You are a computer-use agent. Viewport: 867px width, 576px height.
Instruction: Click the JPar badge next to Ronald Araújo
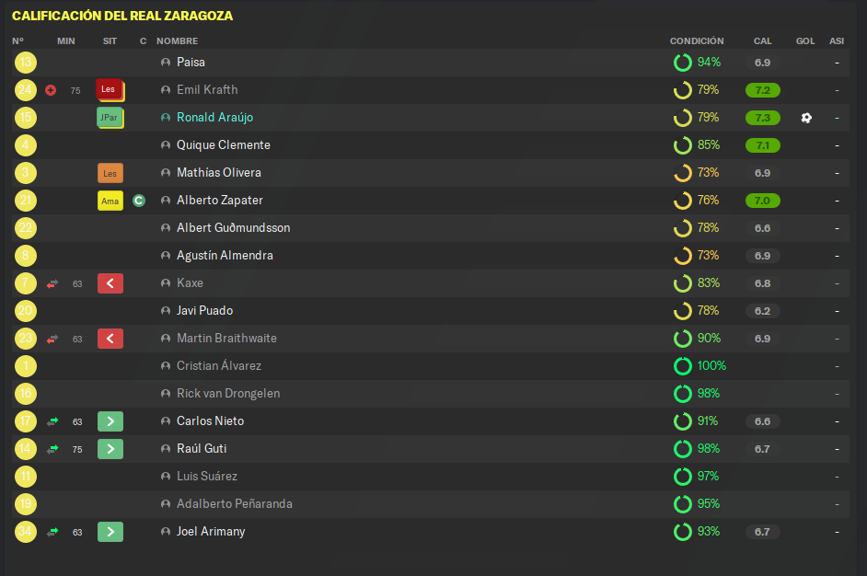(110, 118)
